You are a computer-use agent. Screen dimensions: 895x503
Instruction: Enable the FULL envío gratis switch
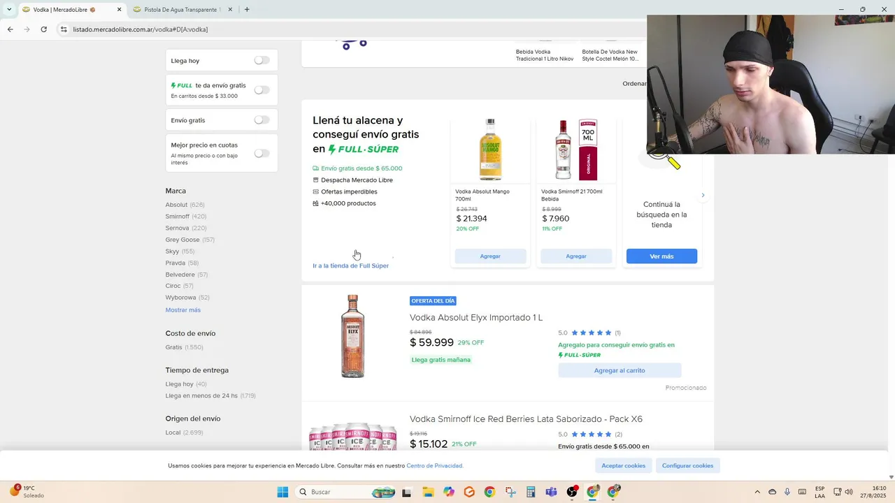262,90
